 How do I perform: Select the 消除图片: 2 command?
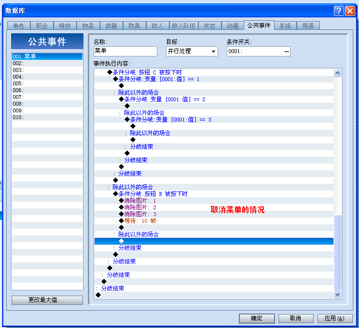point(214,207)
